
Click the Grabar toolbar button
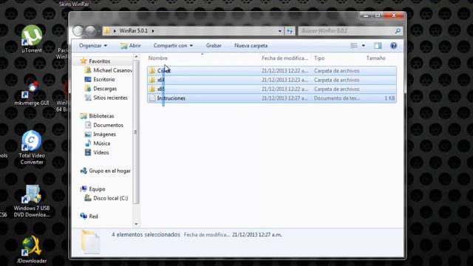tap(214, 46)
